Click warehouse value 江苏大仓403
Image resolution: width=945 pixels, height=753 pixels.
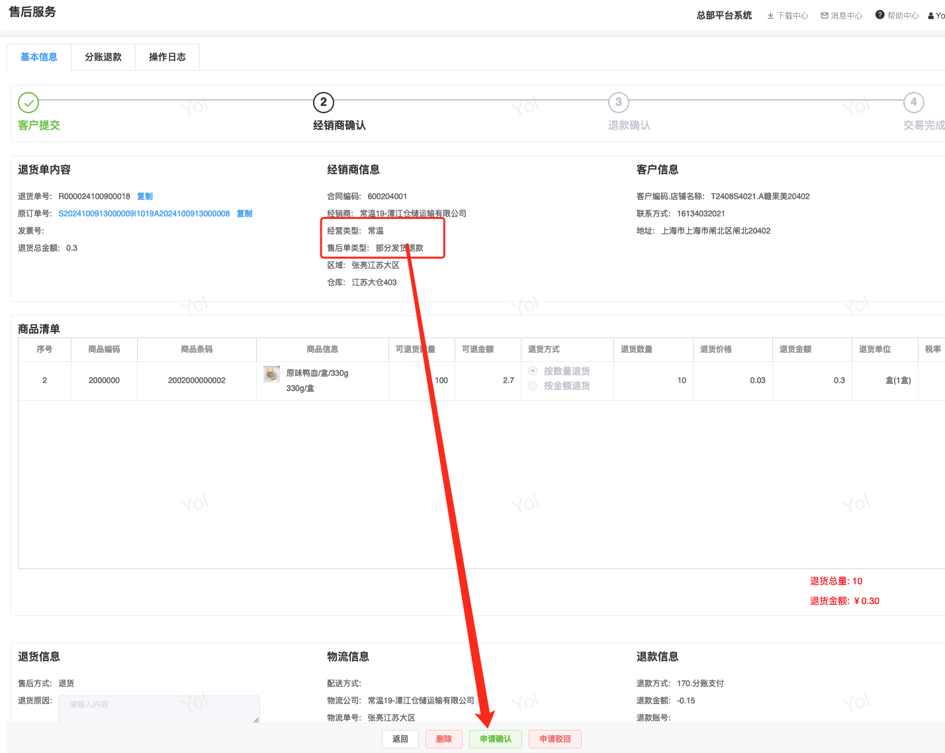375,283
